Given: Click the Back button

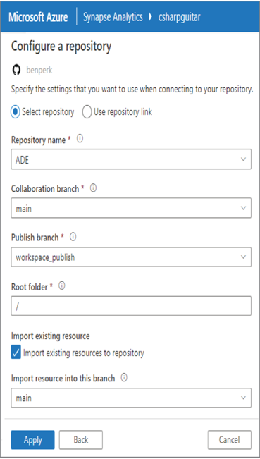Looking at the screenshot, I should (x=81, y=440).
